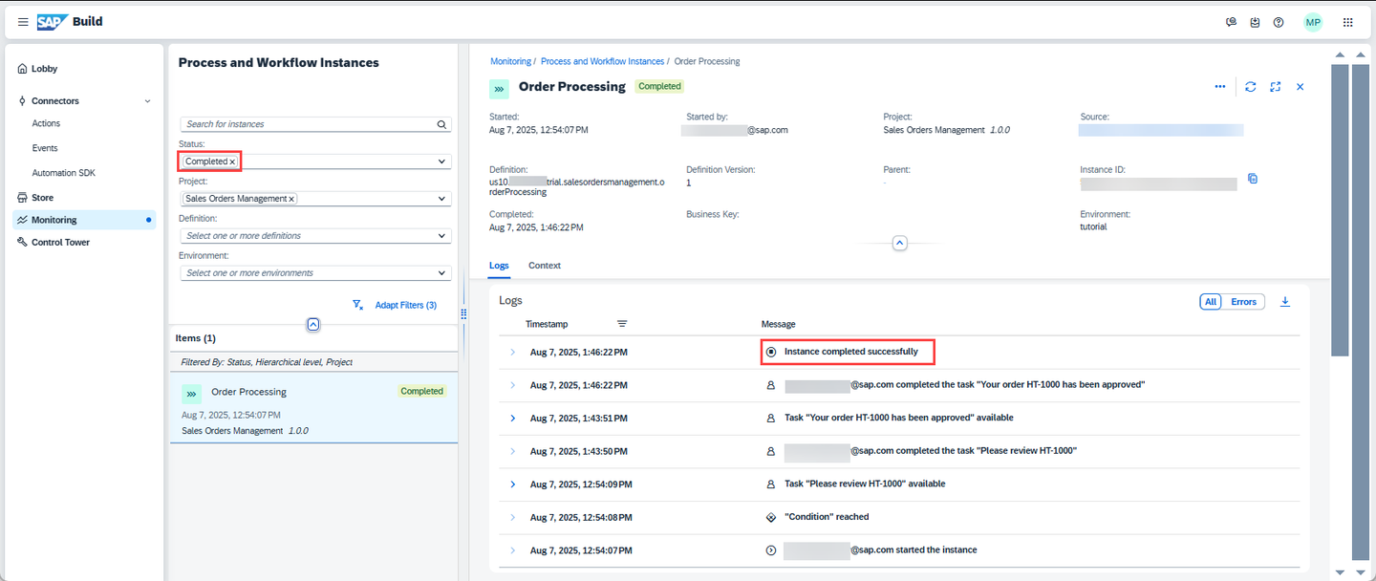Viewport: 1376px width, 581px height.
Task: Click the Order Processing header process icon
Action: [x=499, y=89]
